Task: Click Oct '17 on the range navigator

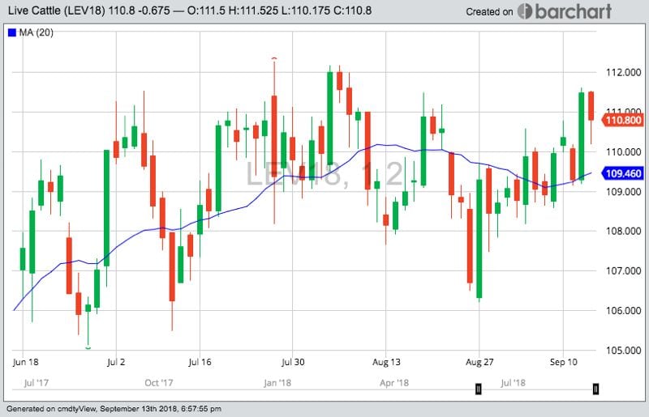Action: click(x=158, y=383)
